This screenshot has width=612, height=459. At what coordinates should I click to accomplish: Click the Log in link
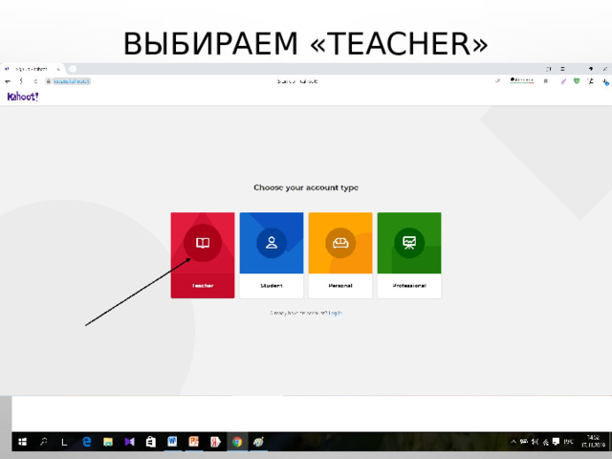click(x=336, y=313)
